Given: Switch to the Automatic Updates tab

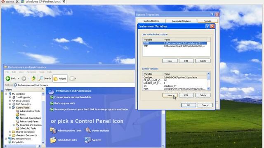Looking at the screenshot, I should pyautogui.click(x=181, y=21).
